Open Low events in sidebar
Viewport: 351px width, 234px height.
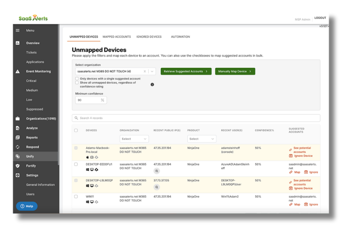pyautogui.click(x=29, y=100)
